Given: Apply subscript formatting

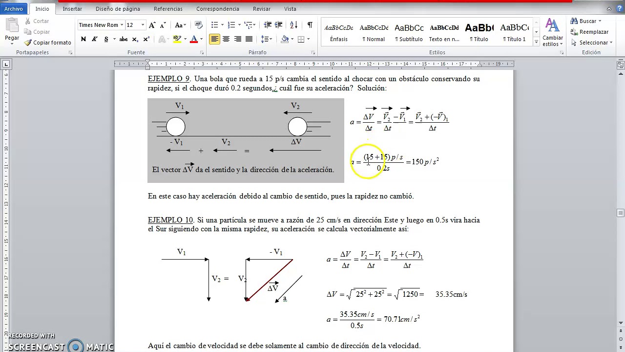Looking at the screenshot, I should click(135, 39).
